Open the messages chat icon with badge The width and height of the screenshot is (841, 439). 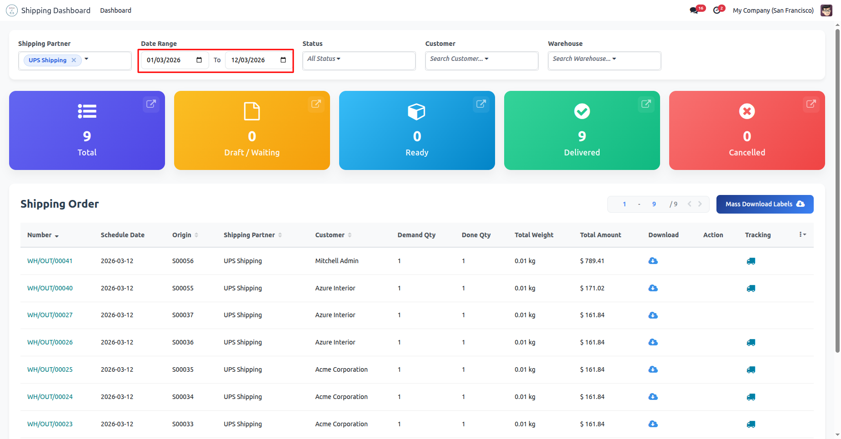click(694, 10)
